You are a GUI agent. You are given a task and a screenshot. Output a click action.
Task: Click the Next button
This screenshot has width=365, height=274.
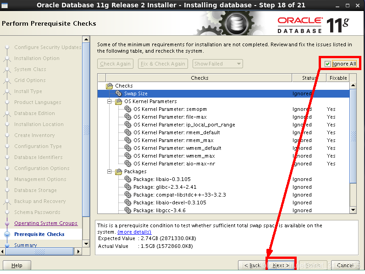coord(281,265)
